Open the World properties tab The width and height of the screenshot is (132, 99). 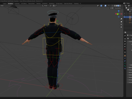[125, 49]
